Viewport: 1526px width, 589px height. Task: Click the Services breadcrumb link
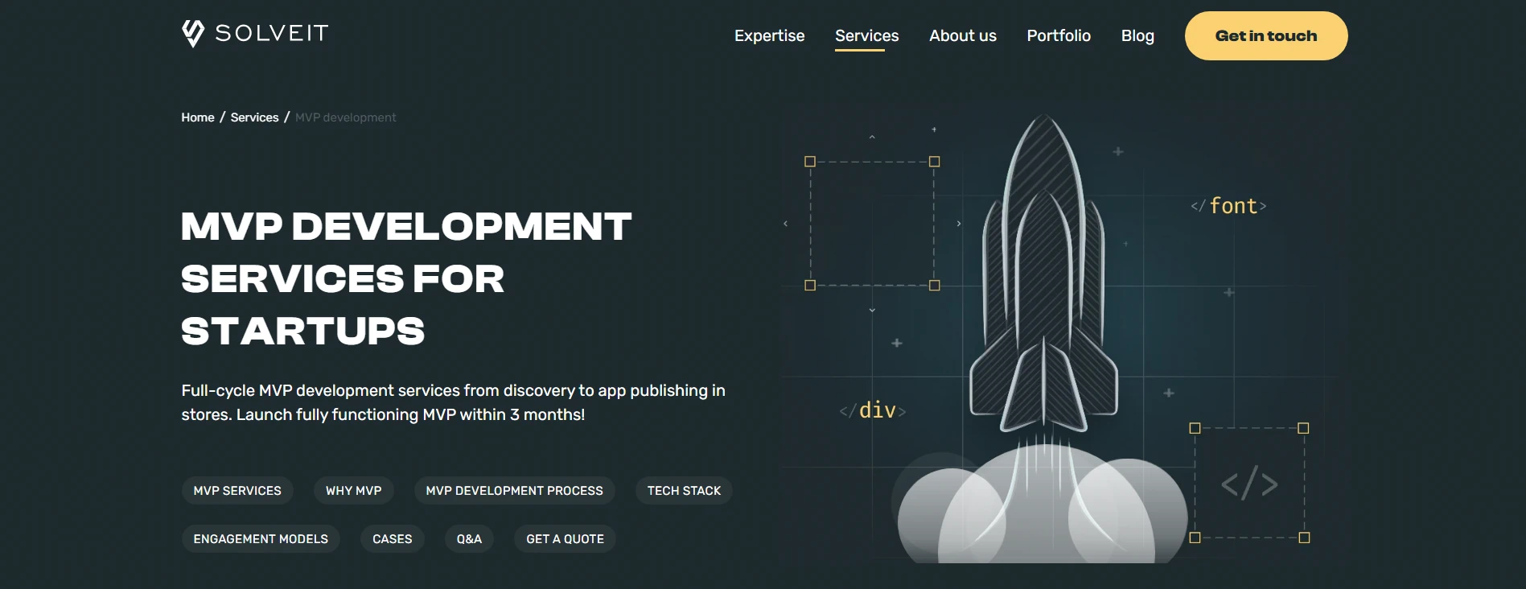pyautogui.click(x=254, y=117)
